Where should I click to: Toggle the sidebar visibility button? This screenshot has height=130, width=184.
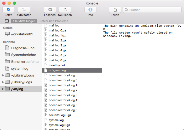tap(7, 21)
